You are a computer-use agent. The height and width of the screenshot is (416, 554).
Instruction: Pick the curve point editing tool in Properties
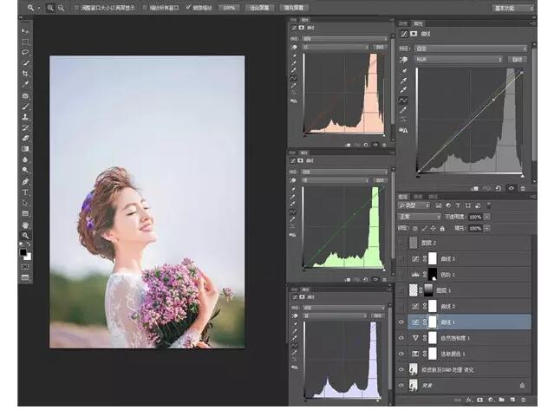pos(403,101)
